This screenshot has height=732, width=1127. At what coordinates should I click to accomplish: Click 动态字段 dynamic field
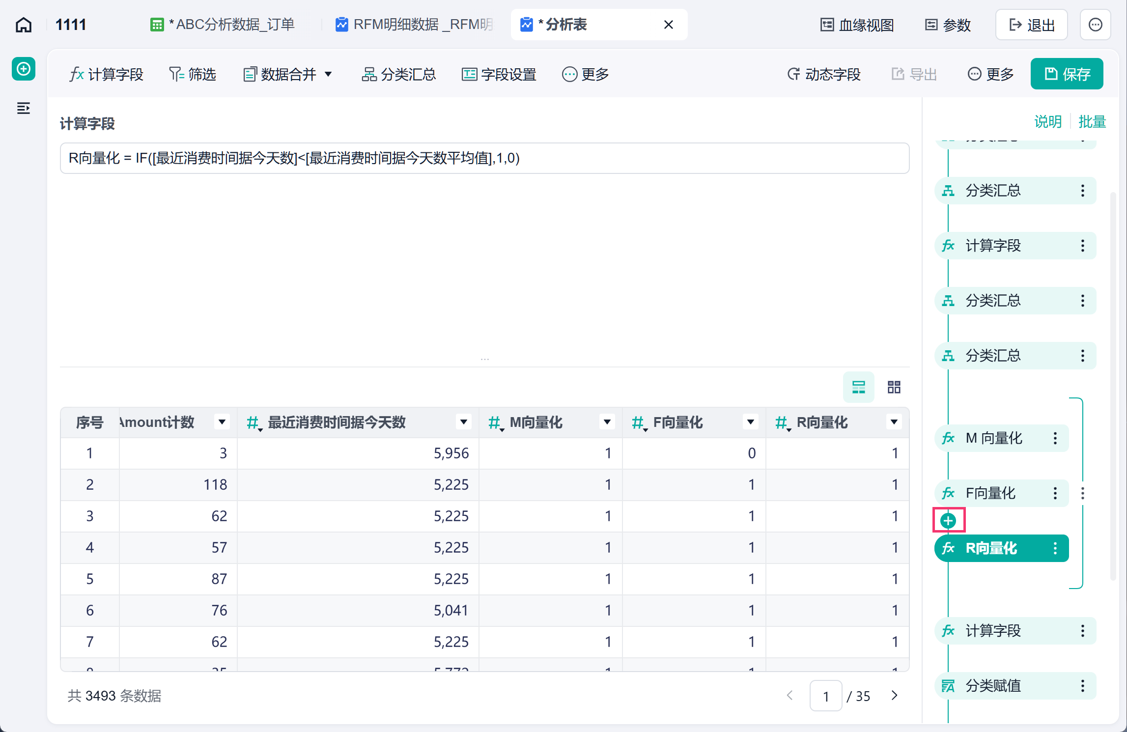tap(824, 74)
